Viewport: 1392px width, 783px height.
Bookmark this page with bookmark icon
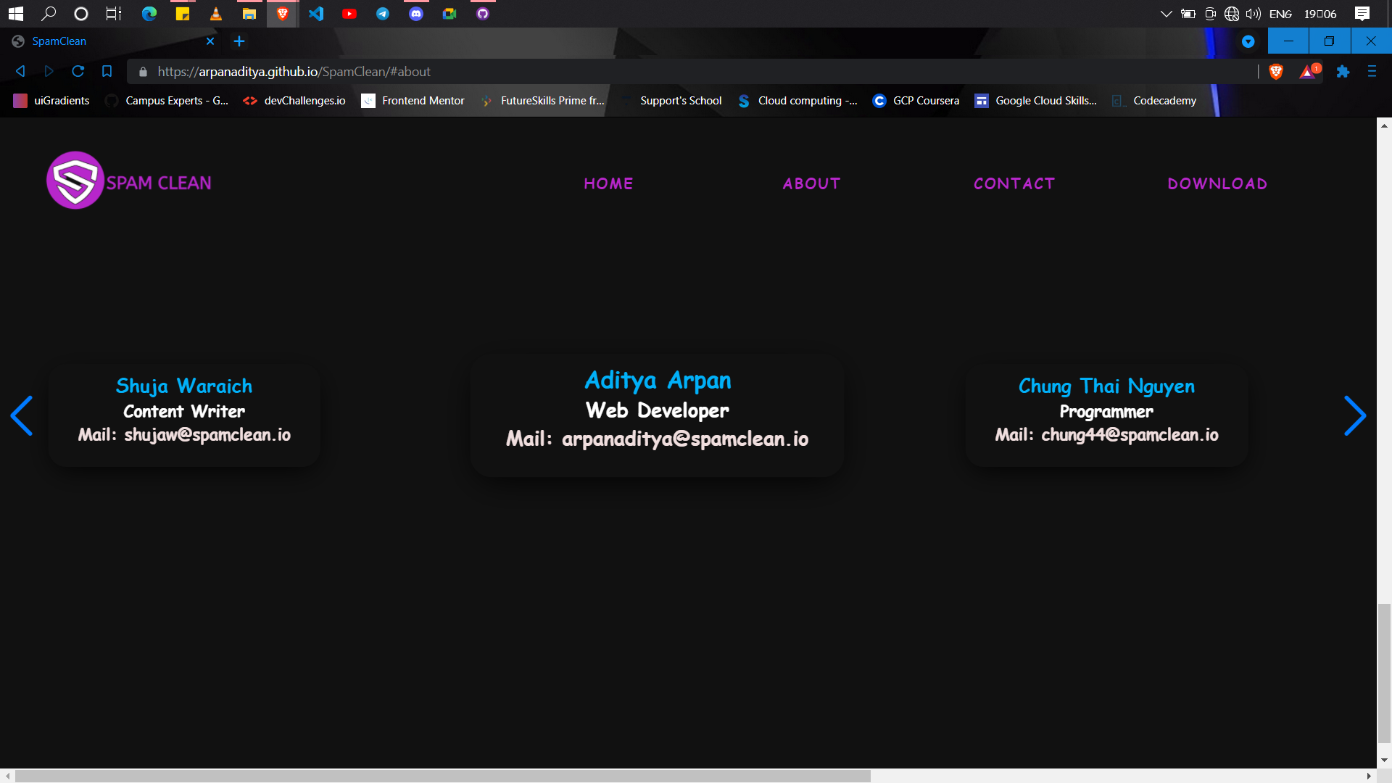(x=107, y=71)
